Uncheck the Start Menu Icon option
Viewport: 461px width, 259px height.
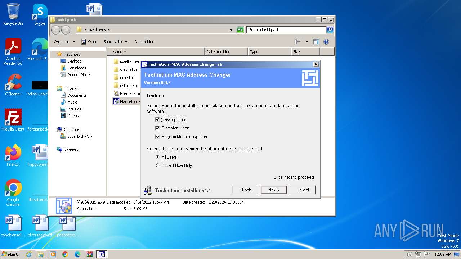[157, 128]
